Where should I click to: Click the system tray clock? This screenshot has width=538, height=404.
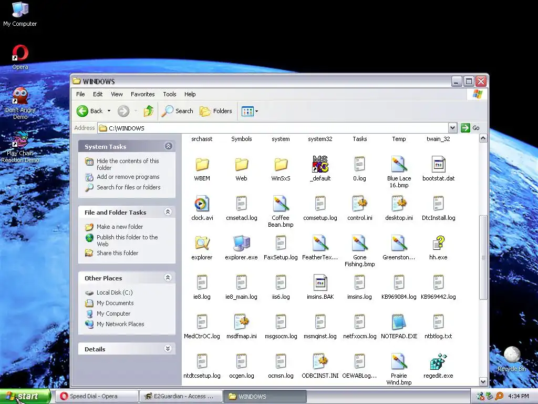click(x=518, y=396)
